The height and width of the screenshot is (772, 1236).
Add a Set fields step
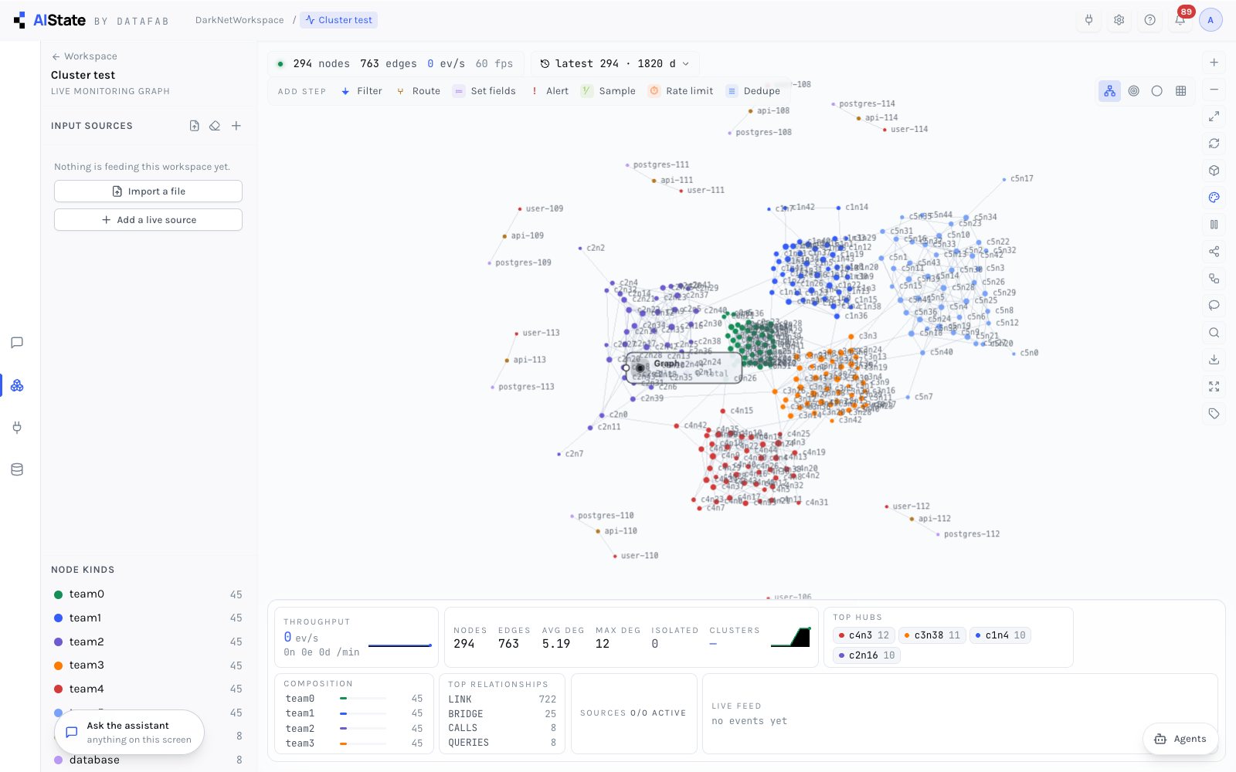[x=484, y=91]
